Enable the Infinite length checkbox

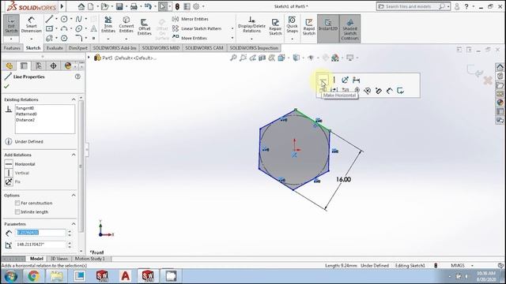[x=17, y=212]
